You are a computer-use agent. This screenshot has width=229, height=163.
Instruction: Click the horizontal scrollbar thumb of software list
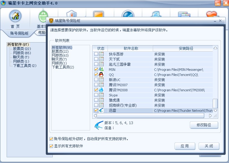pyautogui.click(x=150, y=116)
